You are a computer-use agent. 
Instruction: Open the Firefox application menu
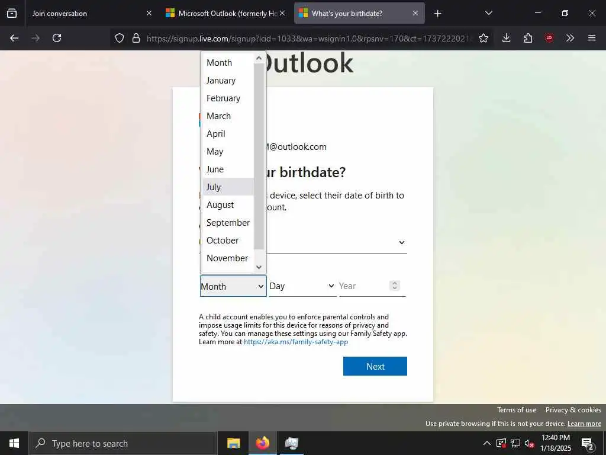[591, 38]
